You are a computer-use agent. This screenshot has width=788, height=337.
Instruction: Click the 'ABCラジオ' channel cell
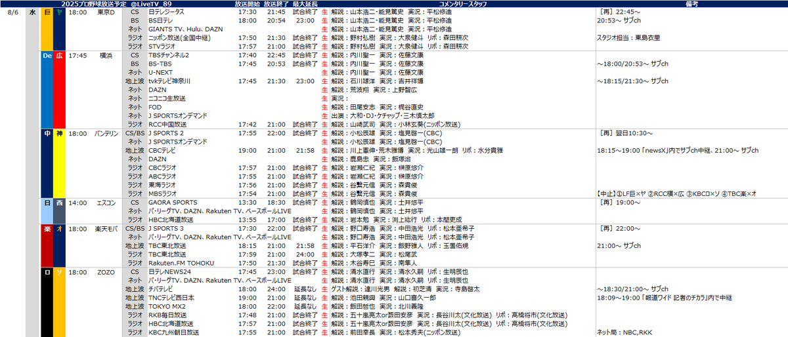[162, 176]
